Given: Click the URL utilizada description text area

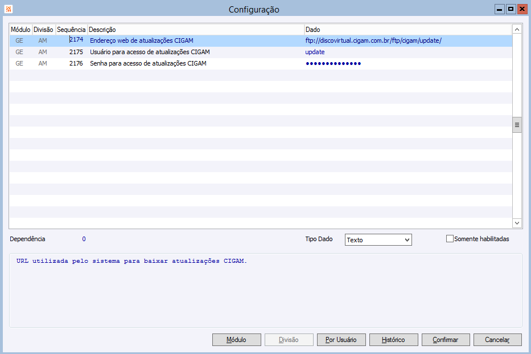Looking at the screenshot, I should click(x=265, y=291).
